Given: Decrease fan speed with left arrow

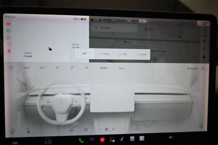Looking at the screenshot, I should 100,129.
